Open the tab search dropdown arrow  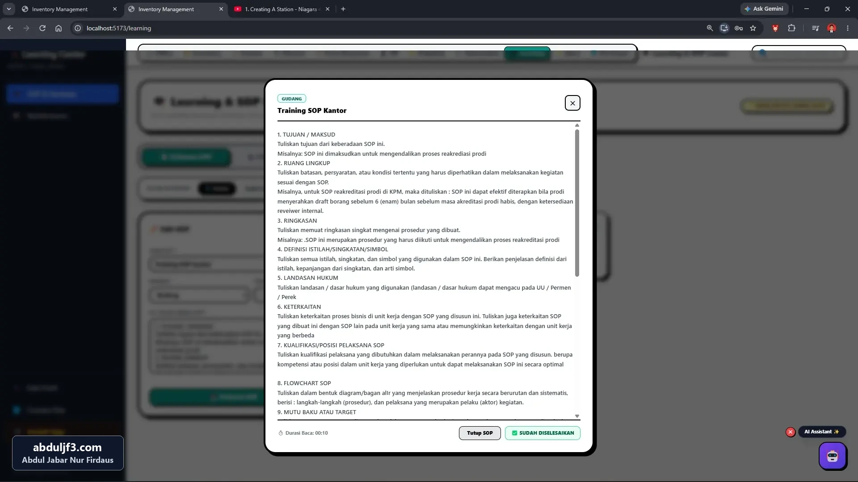(x=9, y=9)
